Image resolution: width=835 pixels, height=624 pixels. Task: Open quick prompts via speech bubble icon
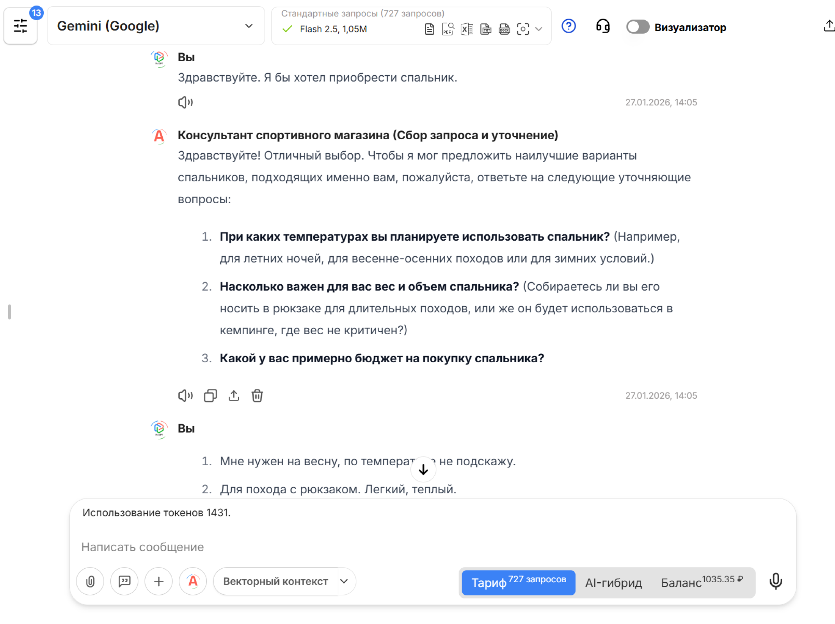pos(124,581)
